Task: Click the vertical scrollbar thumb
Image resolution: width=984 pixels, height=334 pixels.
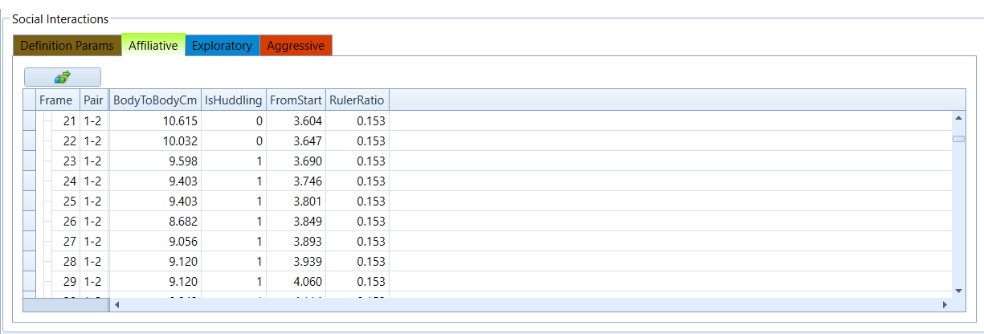Action: [958, 139]
